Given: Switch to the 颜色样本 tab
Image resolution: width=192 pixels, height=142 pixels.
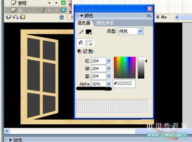Looking at the screenshot, I should [105, 23].
